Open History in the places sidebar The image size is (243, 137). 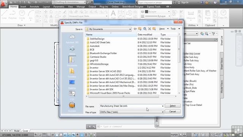click(x=72, y=50)
